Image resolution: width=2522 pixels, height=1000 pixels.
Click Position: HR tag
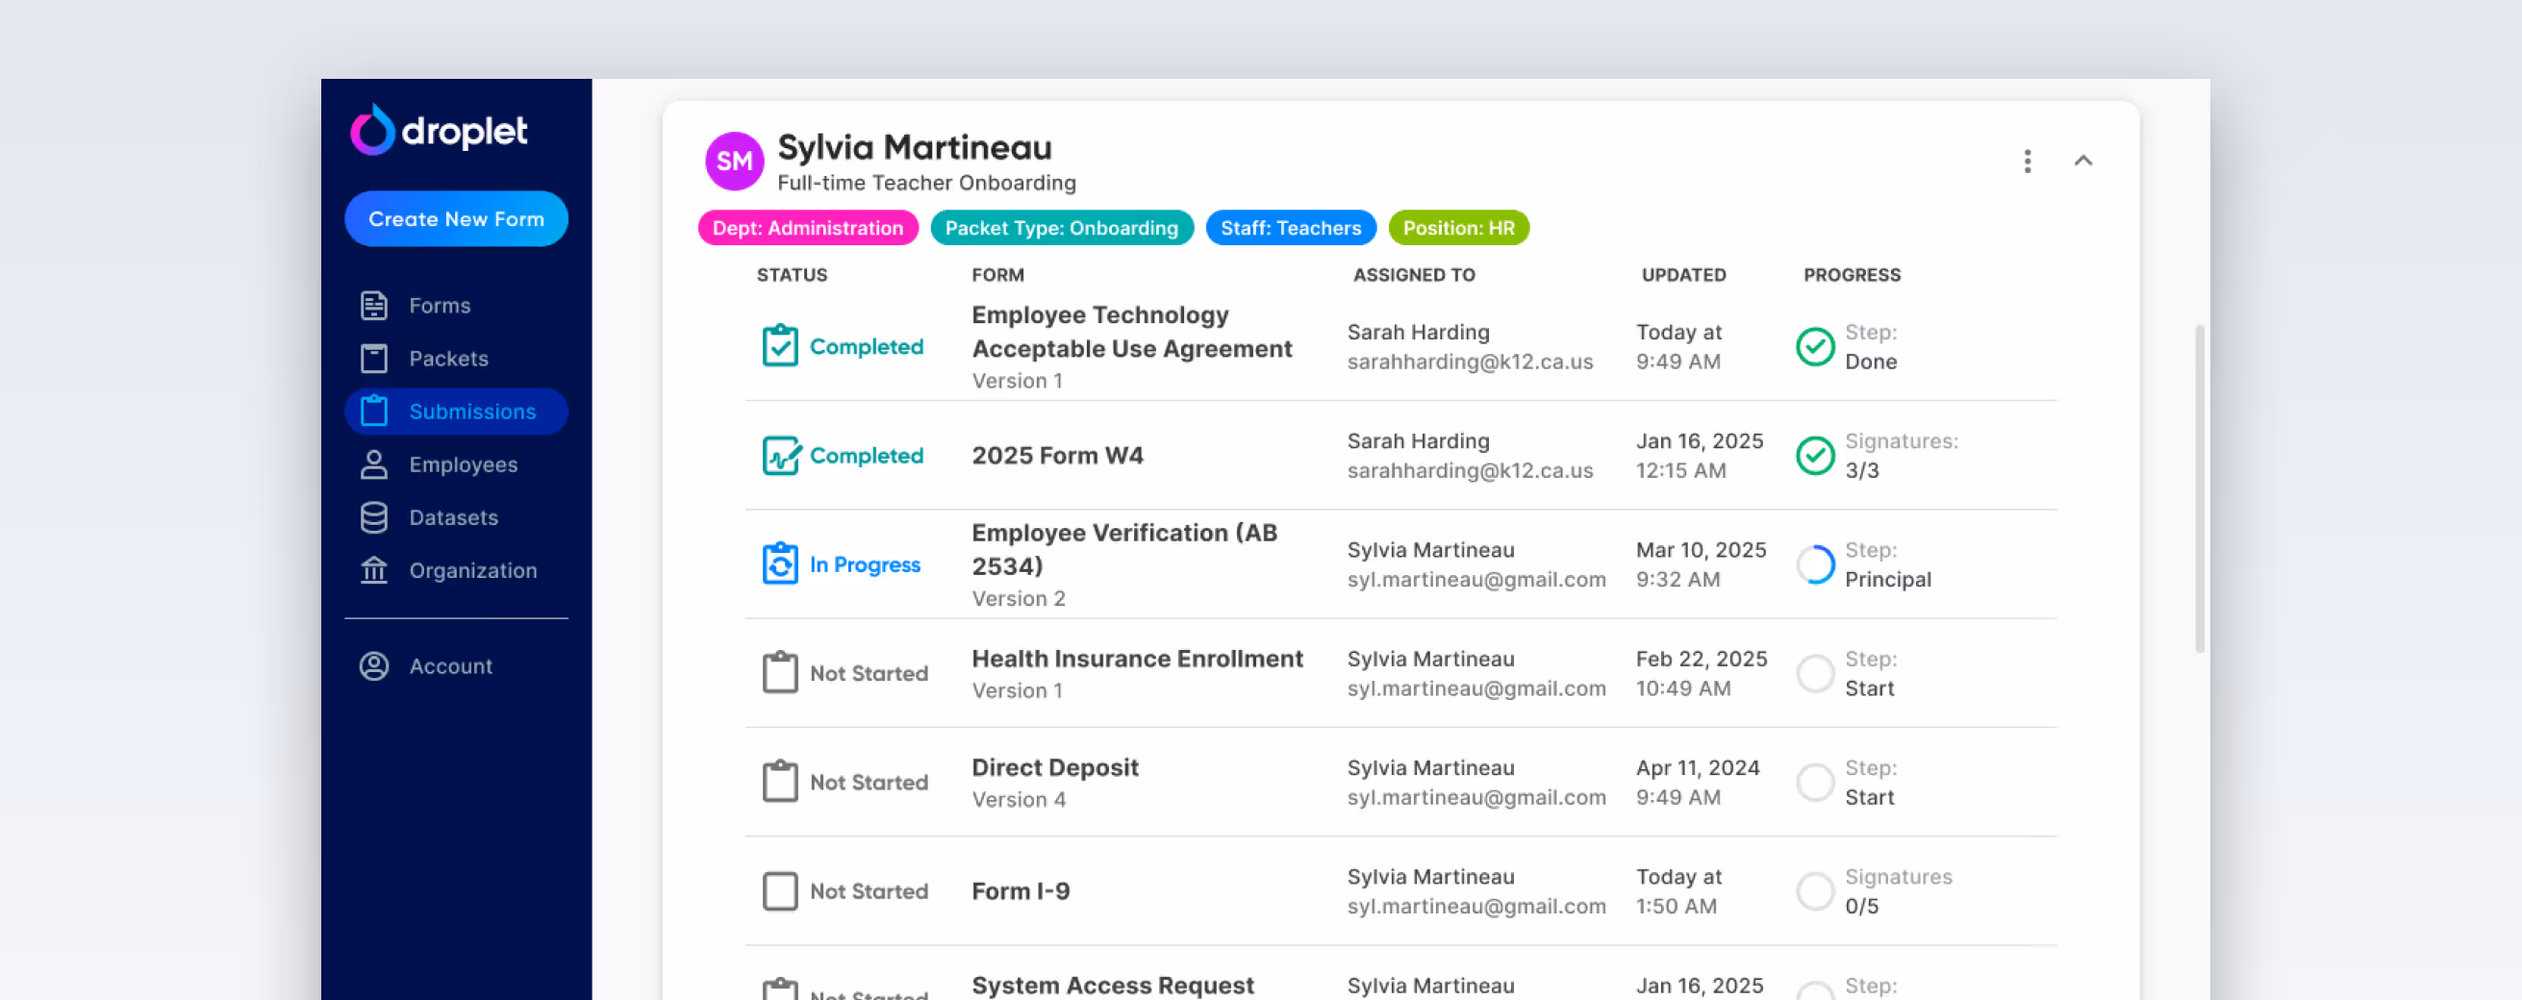click(x=1459, y=228)
